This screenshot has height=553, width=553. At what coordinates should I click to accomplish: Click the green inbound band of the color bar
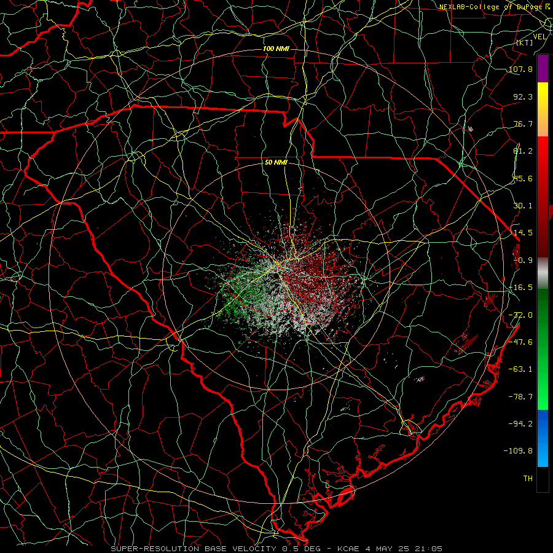(543, 349)
